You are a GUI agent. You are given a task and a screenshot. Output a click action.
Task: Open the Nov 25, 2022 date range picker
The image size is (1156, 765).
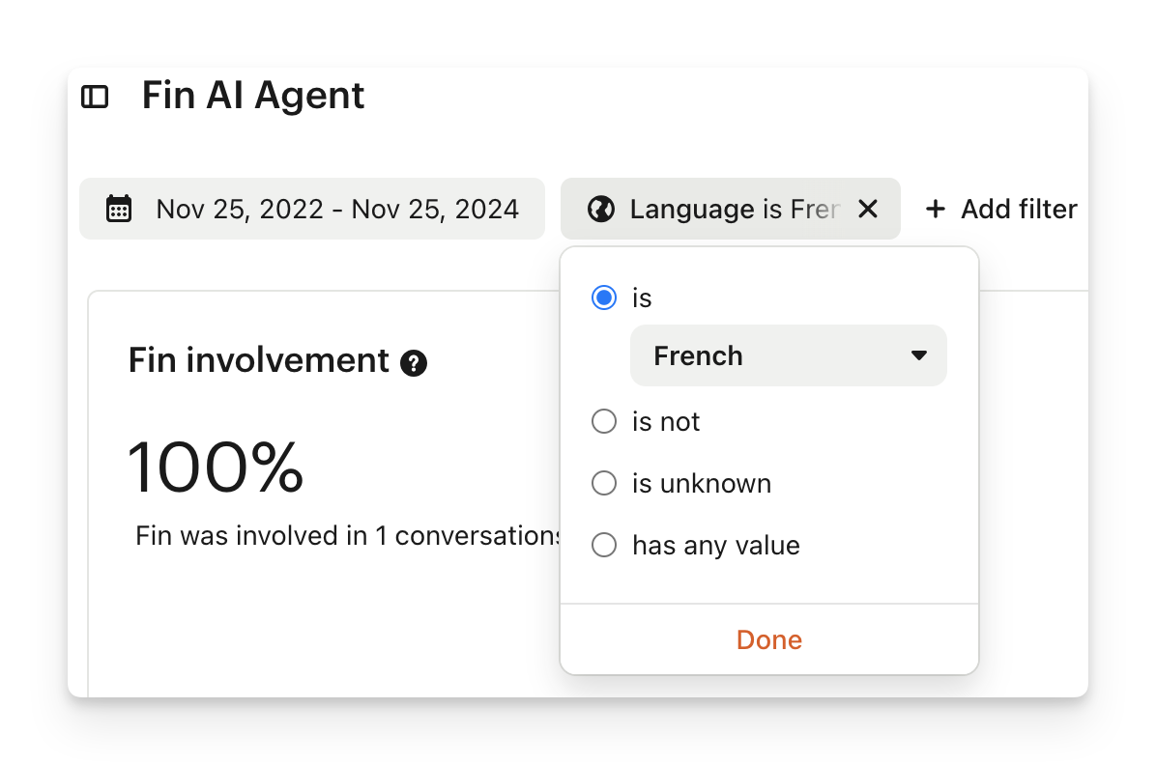pos(337,209)
